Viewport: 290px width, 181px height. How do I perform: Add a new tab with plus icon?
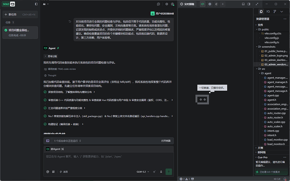[223, 4]
